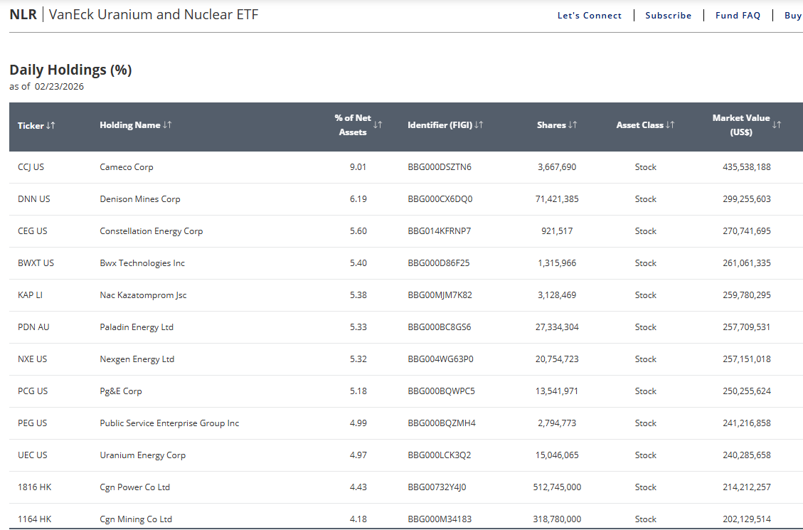Image resolution: width=803 pixels, height=530 pixels.
Task: Select the KAP LI ticker cell
Action: click(30, 295)
